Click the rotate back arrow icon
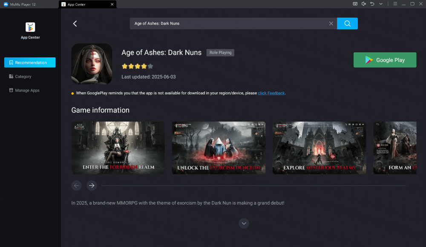This screenshot has height=247, width=426. 372,4
